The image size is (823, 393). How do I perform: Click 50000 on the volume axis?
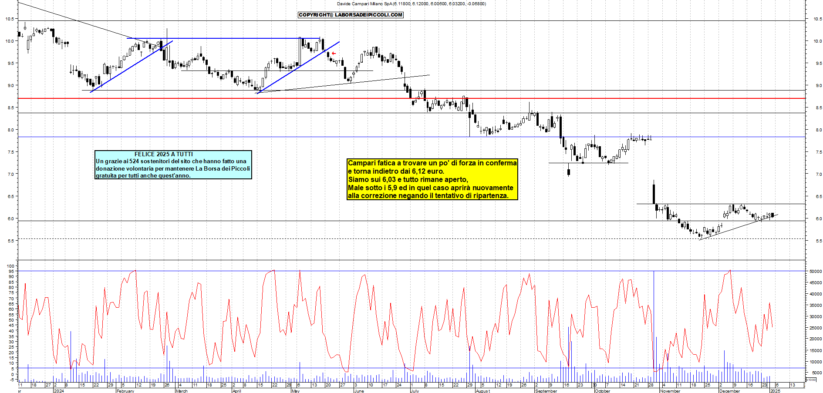click(816, 272)
